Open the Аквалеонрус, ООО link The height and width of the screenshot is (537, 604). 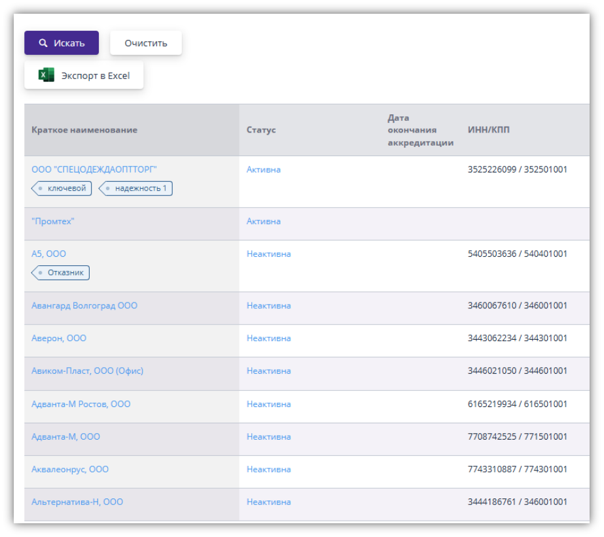tap(70, 469)
